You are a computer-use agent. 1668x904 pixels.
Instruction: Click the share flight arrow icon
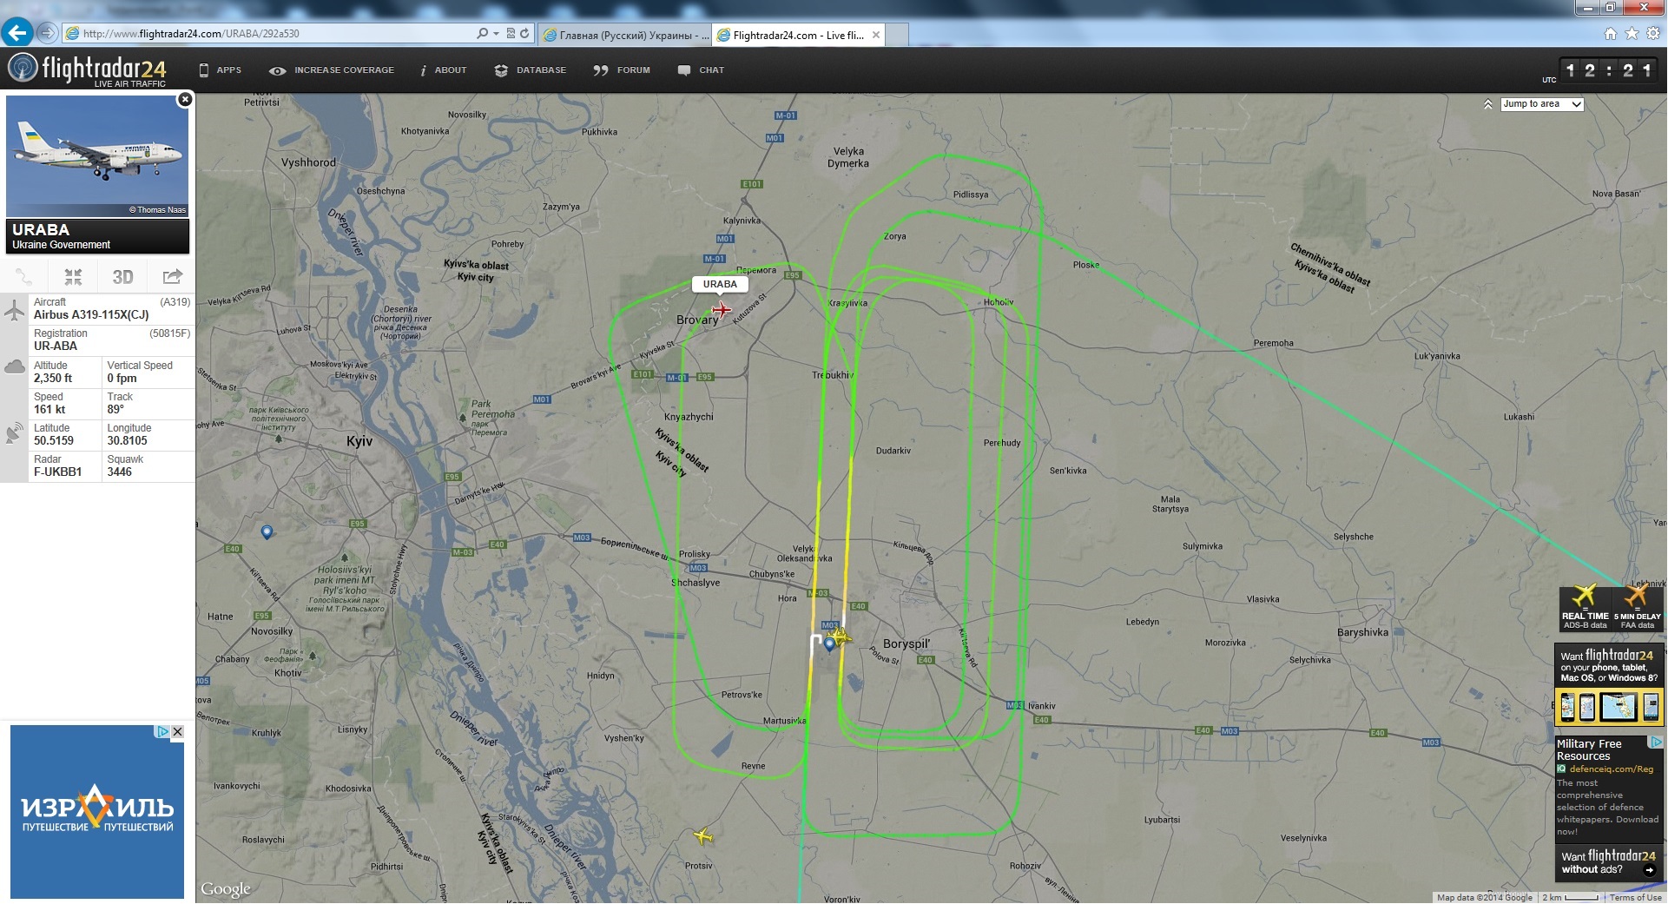pos(173,277)
